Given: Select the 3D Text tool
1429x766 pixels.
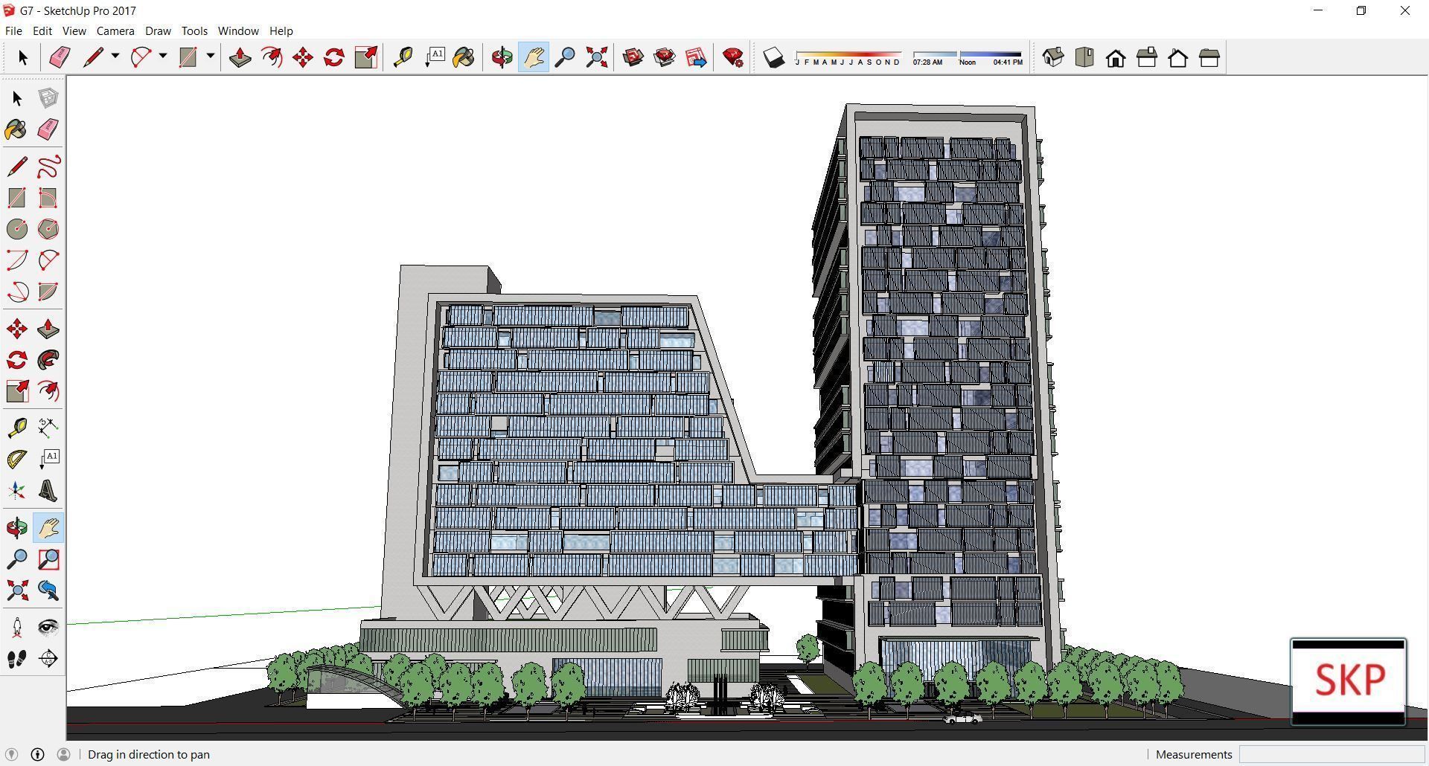Looking at the screenshot, I should click(48, 491).
